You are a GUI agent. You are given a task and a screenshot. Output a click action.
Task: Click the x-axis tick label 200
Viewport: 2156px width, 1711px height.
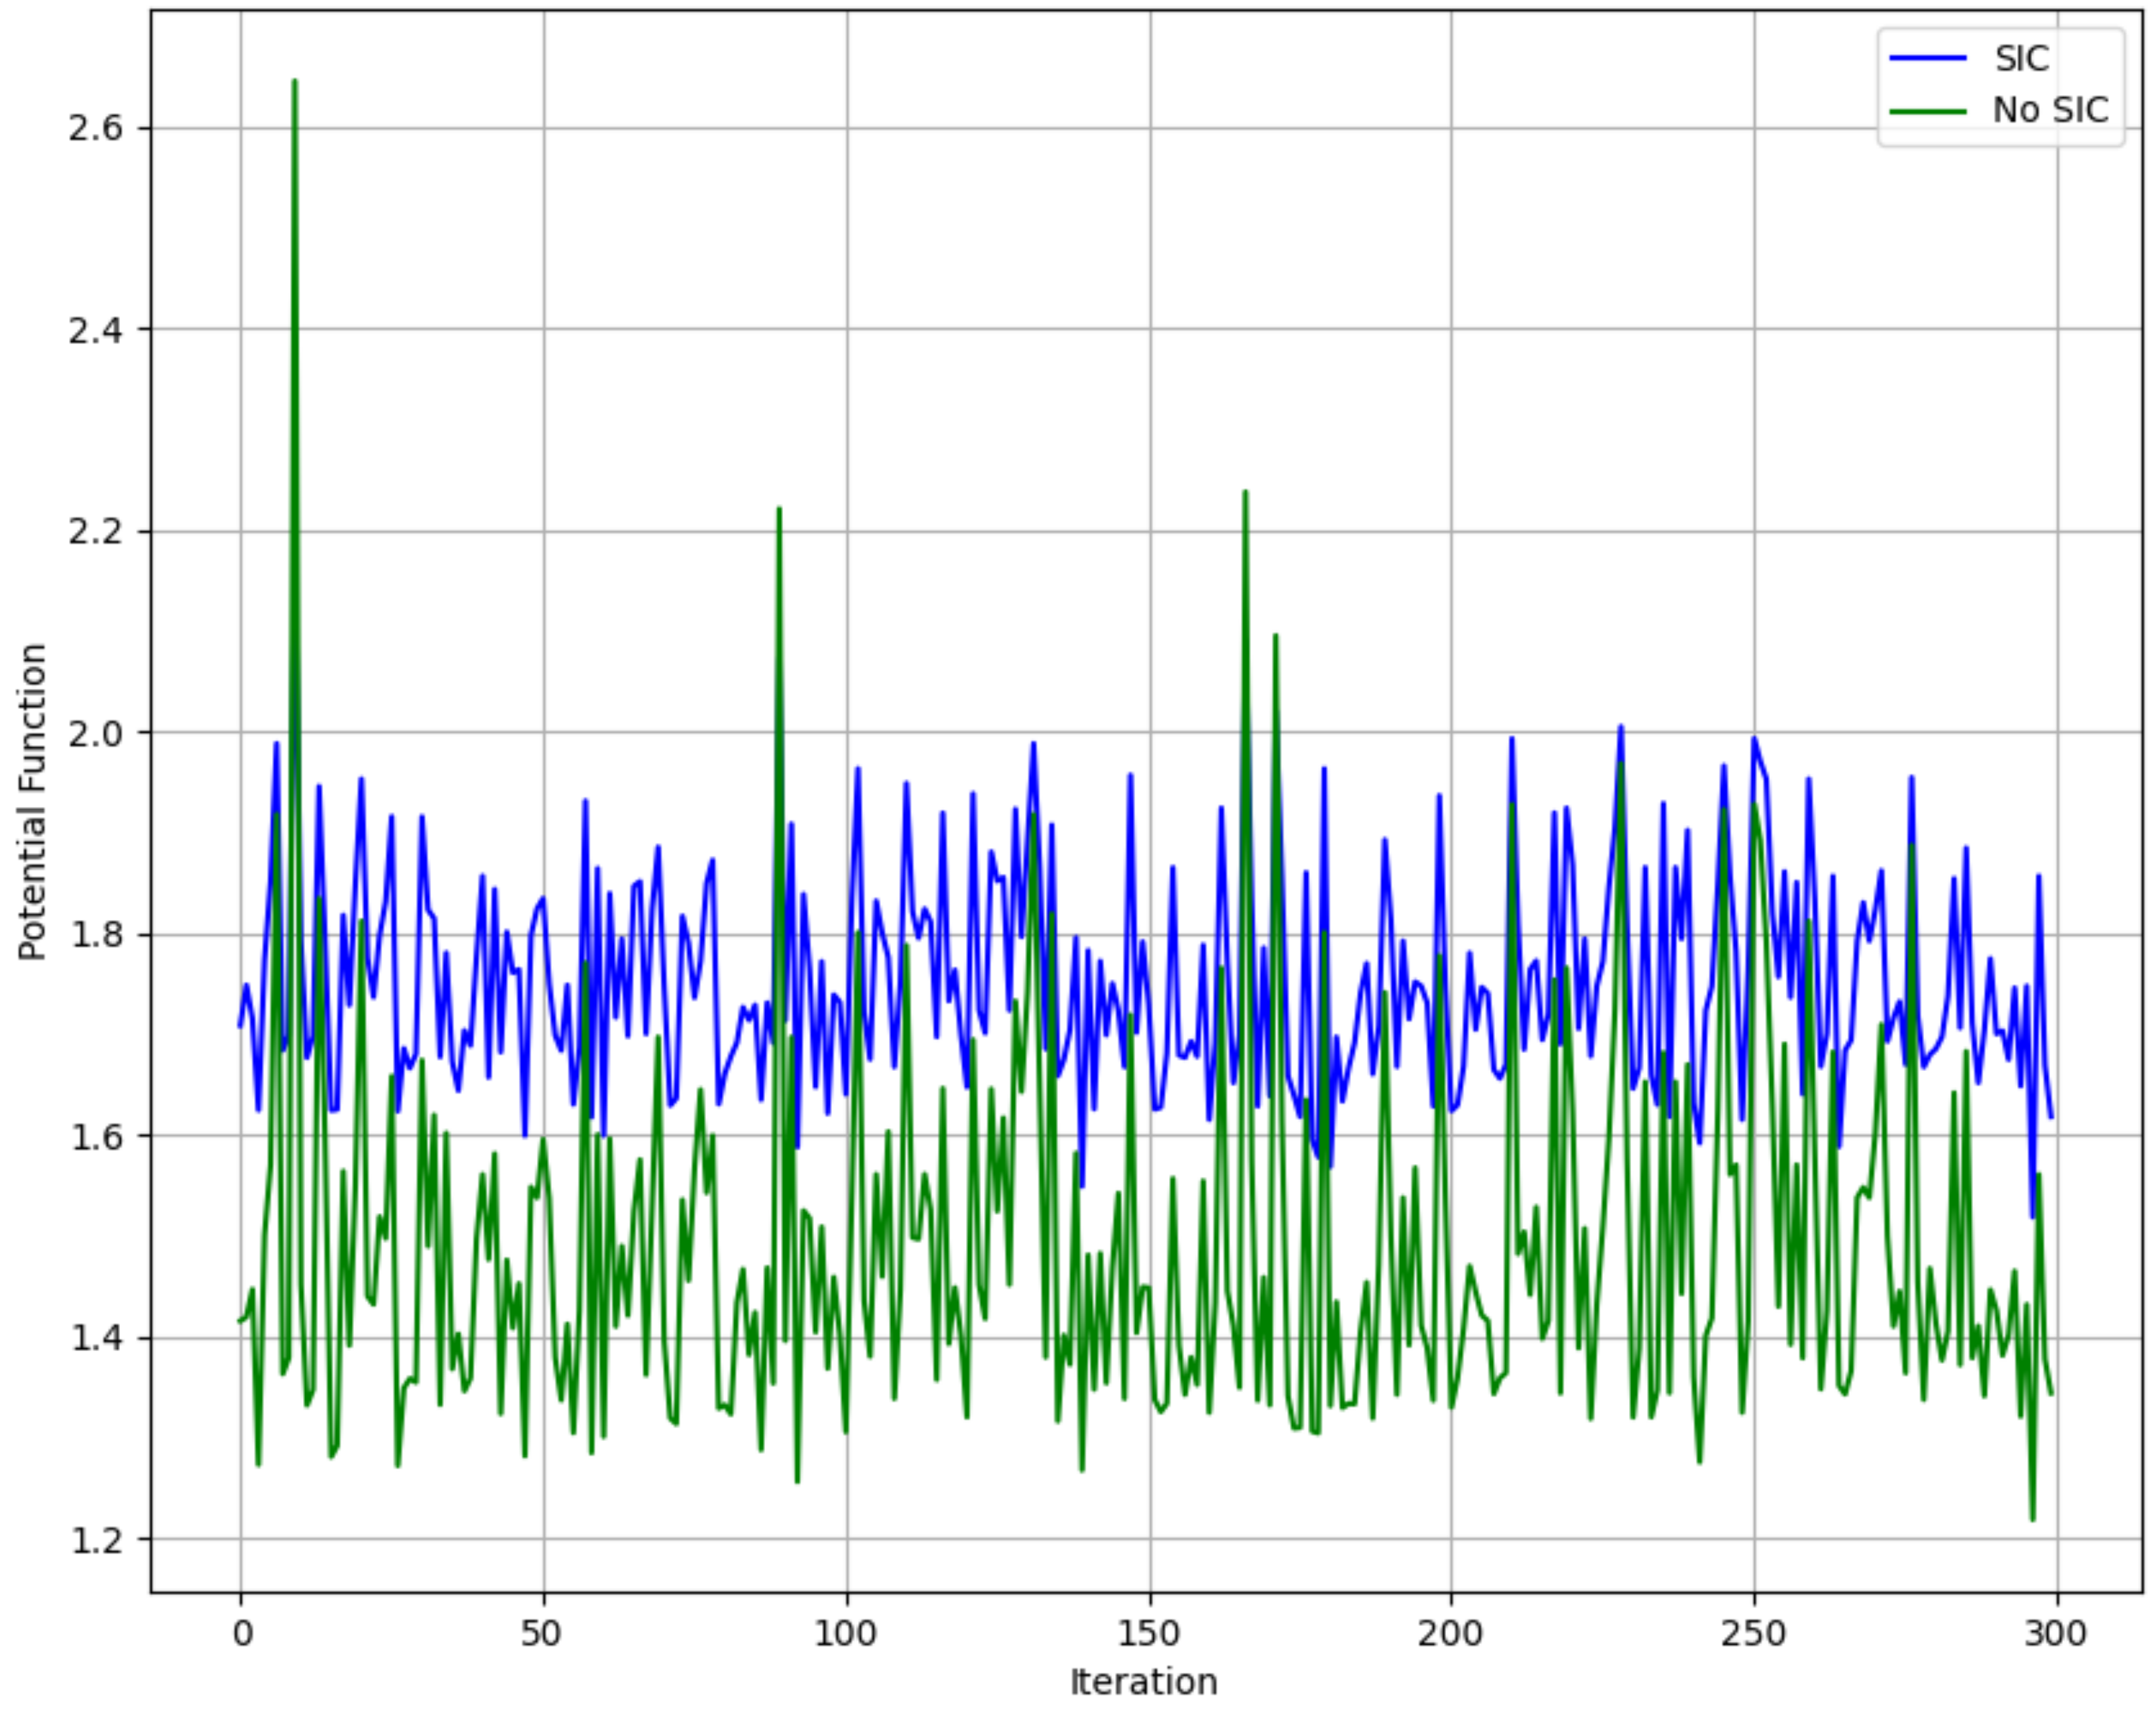pos(1450,1633)
